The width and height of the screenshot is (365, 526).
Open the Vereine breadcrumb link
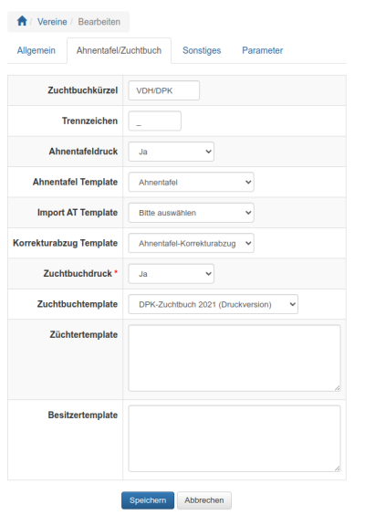pyautogui.click(x=52, y=22)
